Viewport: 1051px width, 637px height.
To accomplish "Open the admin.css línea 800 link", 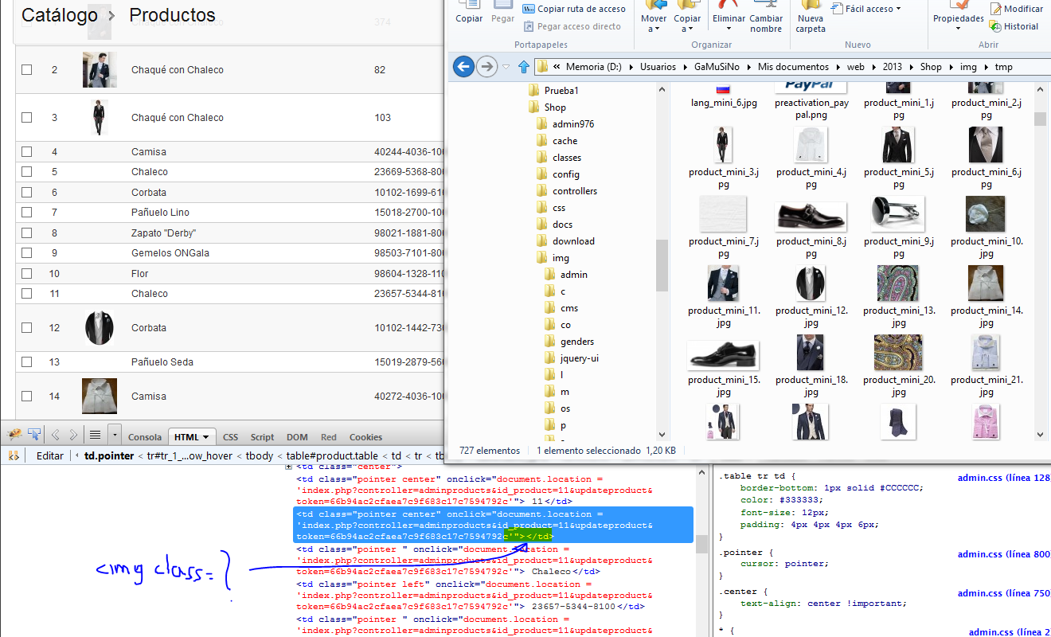I will [1003, 554].
